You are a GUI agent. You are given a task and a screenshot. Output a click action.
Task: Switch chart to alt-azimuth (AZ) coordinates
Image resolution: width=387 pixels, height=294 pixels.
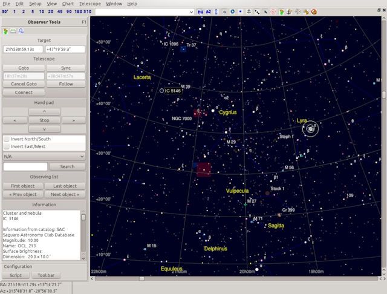208,11
